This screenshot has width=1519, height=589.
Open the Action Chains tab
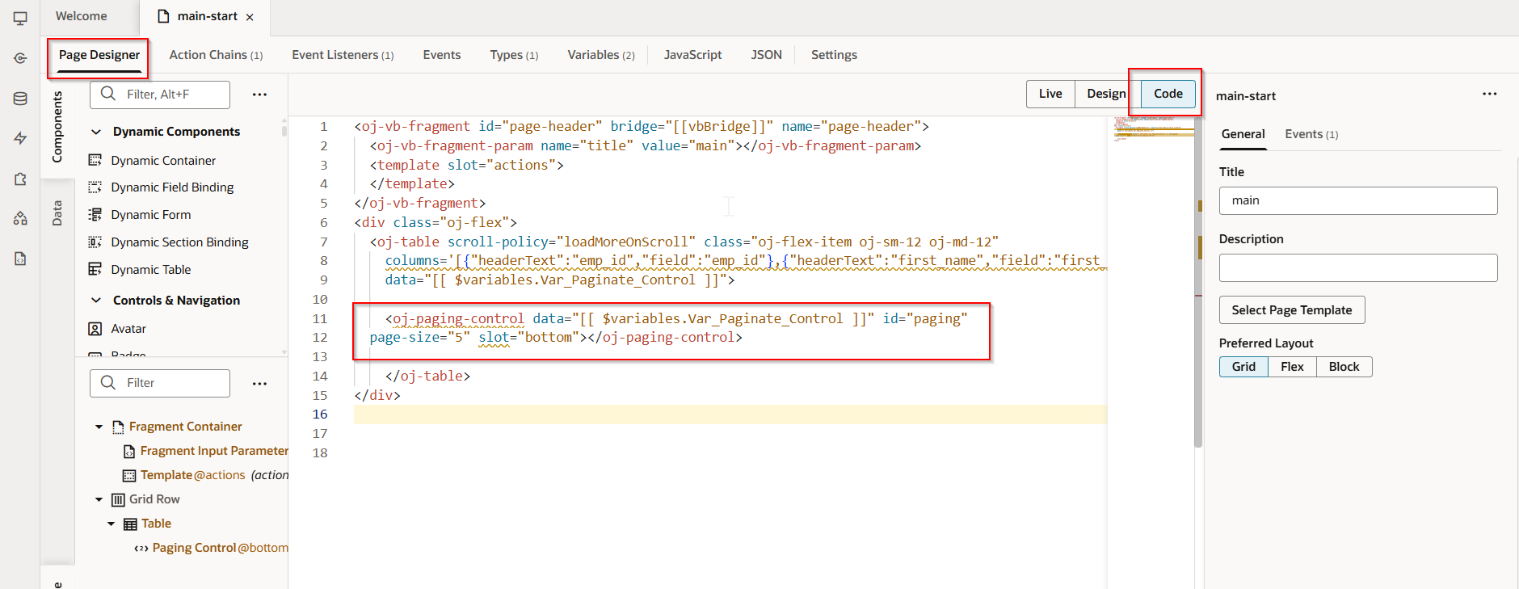[x=215, y=55]
